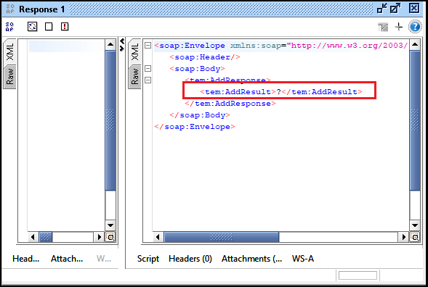Viewport: 428px width, 287px height.
Task: Click the ? value inside tem:AddResult
Action: click(x=279, y=92)
